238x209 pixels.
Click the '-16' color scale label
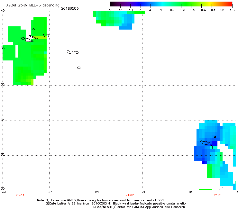click(x=109, y=10)
